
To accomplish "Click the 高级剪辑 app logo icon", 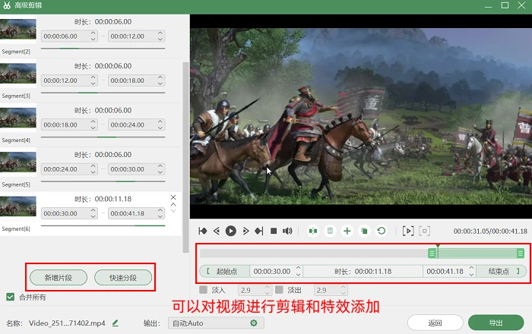I will click(x=7, y=5).
